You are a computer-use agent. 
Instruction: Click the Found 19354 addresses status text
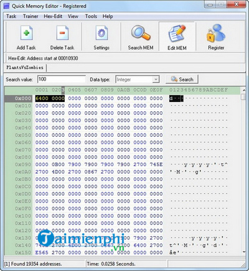click(33, 264)
